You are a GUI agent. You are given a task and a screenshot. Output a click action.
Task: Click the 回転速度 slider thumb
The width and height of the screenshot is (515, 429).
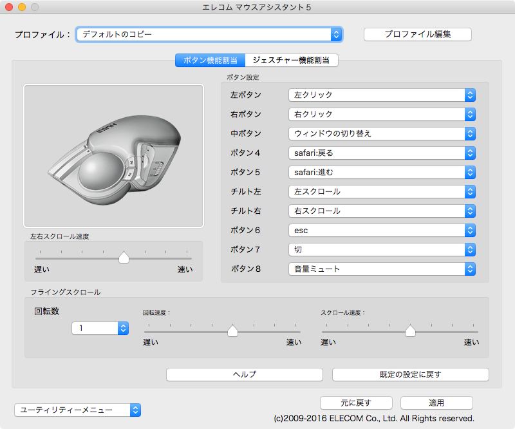click(x=232, y=330)
